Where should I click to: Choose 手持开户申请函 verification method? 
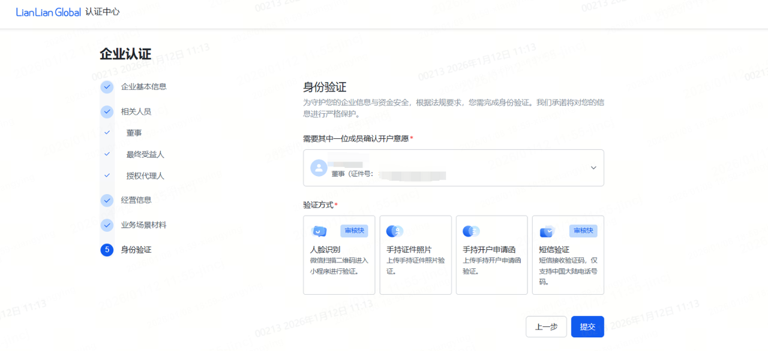[491, 255]
